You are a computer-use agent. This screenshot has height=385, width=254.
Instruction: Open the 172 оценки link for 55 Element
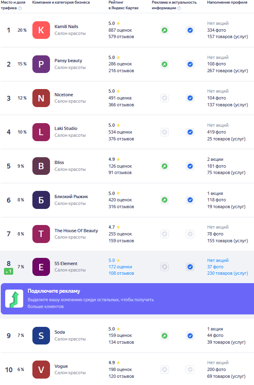pos(120,267)
